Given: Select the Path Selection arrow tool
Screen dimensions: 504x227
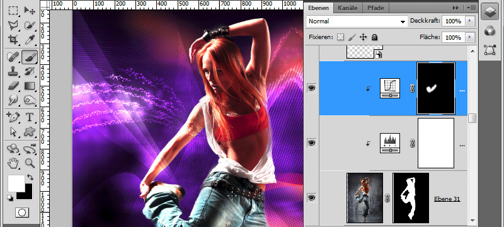Looking at the screenshot, I should (13, 132).
